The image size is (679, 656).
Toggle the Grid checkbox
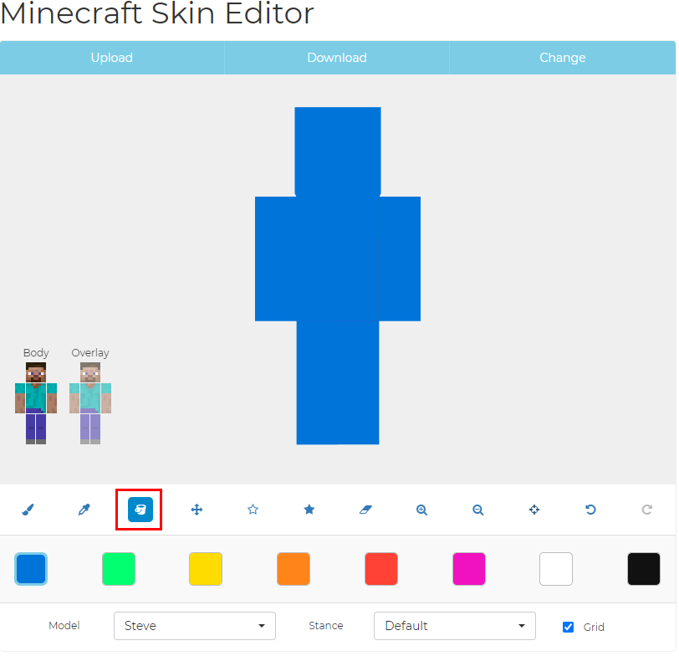tap(568, 627)
